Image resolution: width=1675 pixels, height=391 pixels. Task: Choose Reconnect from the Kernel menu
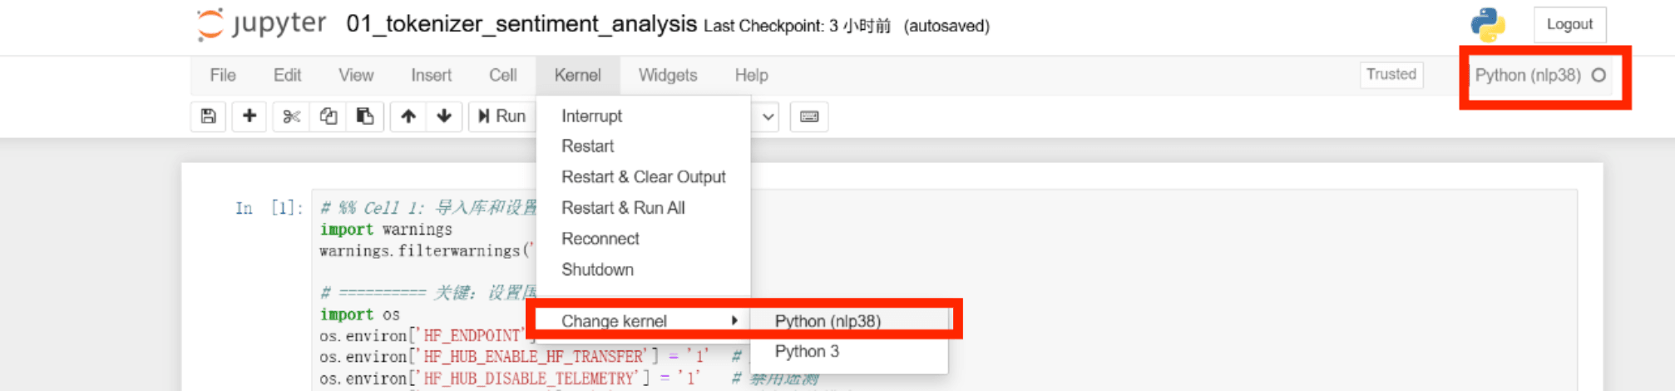pos(643,239)
